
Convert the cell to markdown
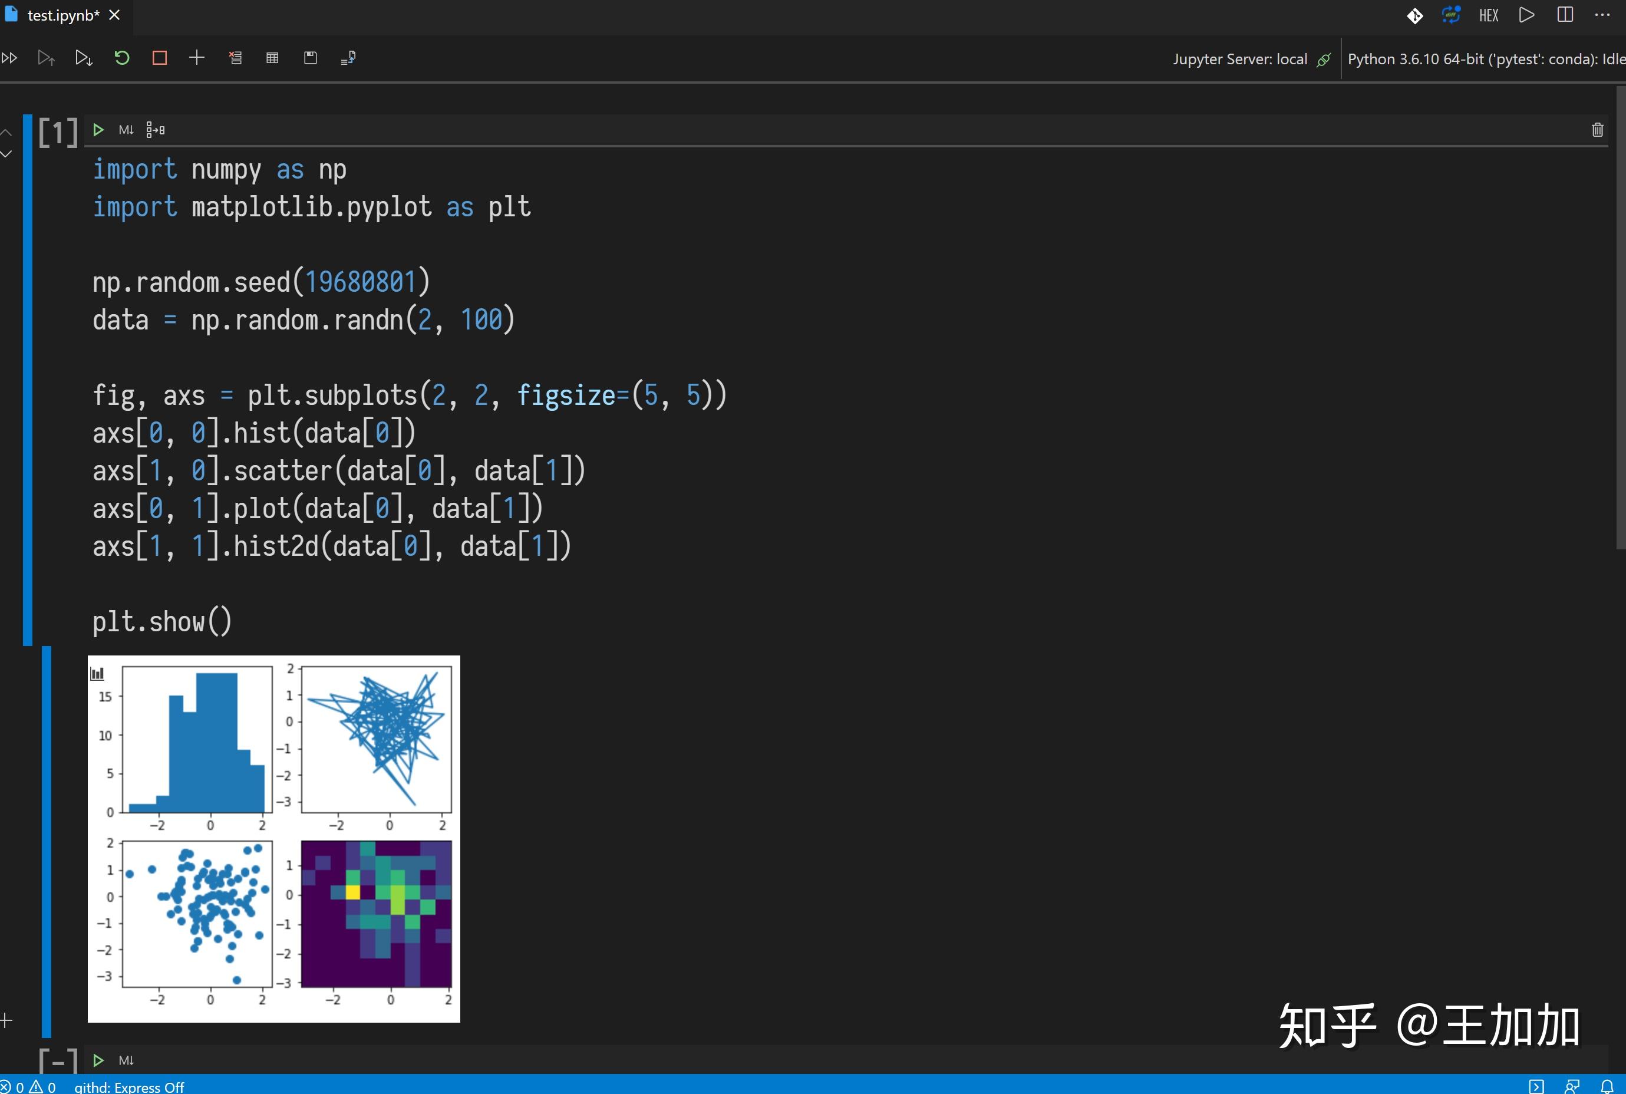126,130
